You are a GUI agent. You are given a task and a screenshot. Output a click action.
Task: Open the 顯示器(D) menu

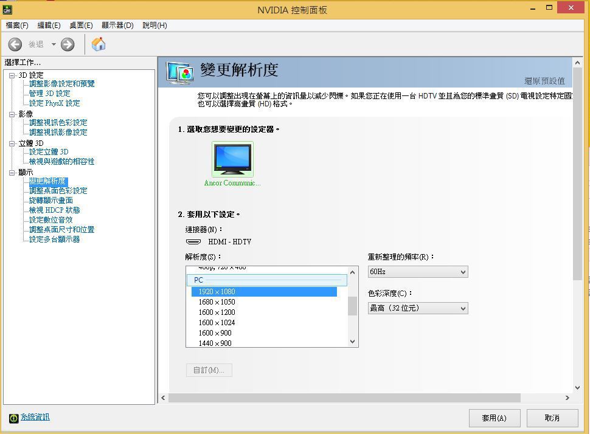point(117,25)
